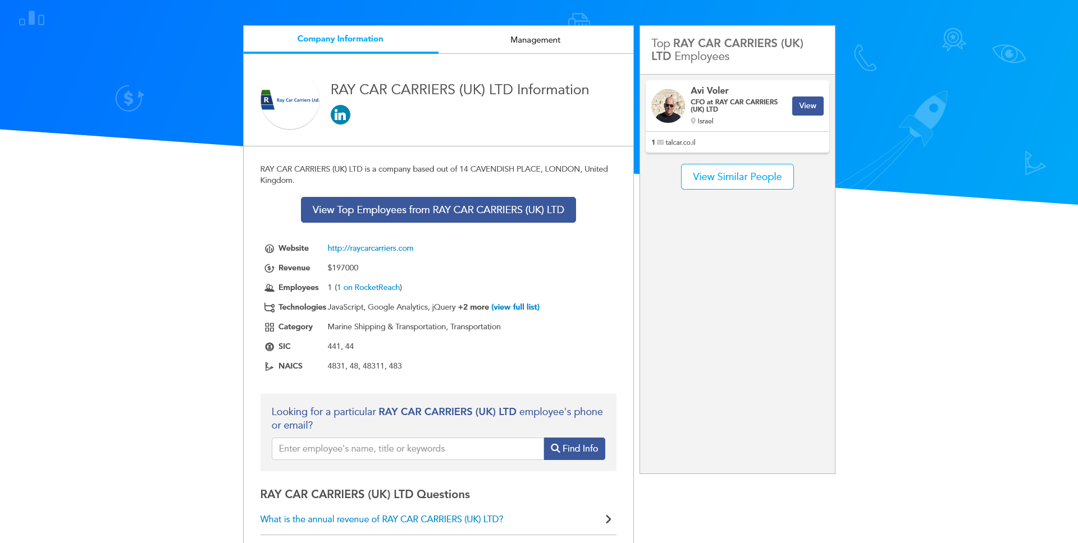This screenshot has width=1078, height=543.
Task: Click the SIC icon
Action: [x=269, y=347]
